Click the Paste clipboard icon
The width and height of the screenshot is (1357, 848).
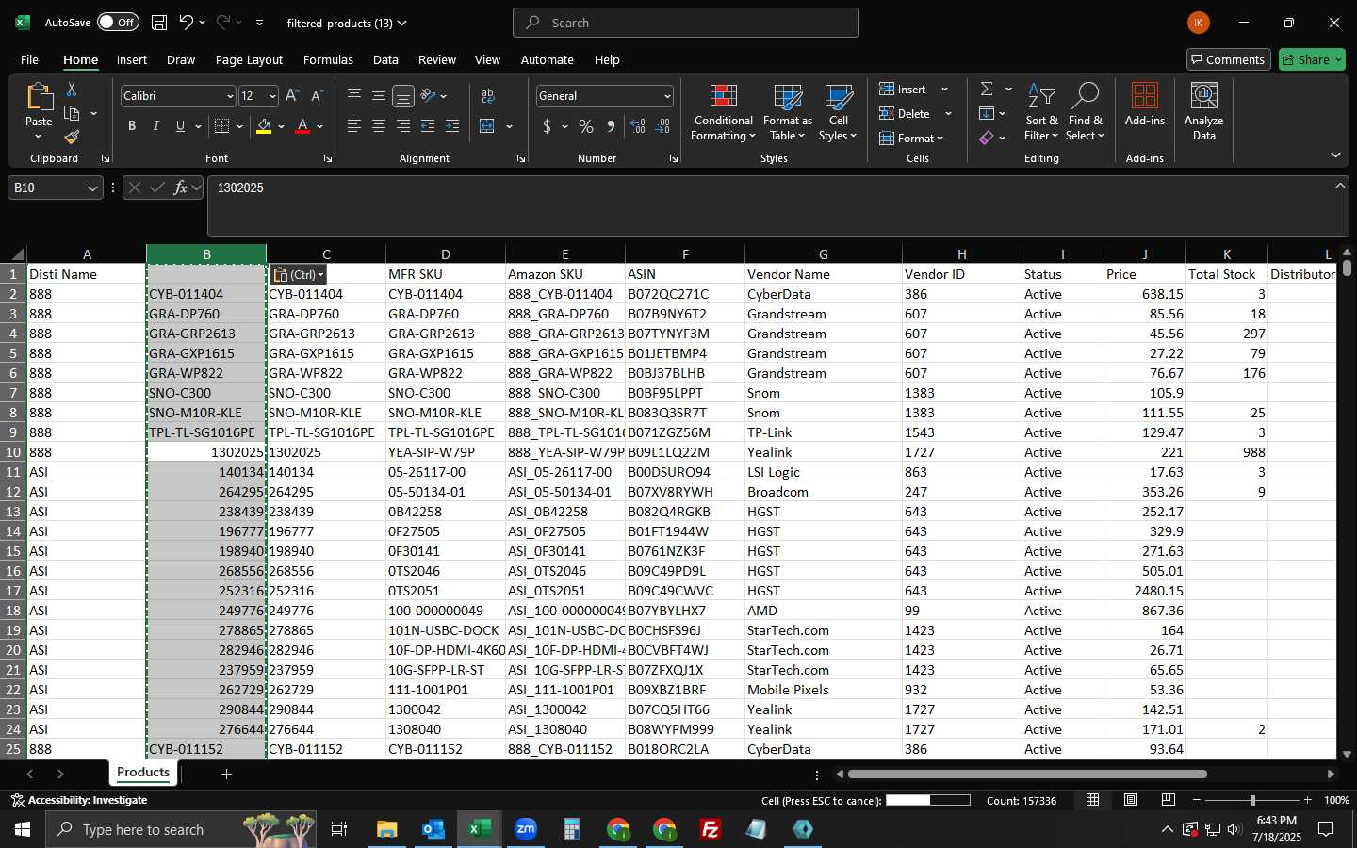click(39, 97)
